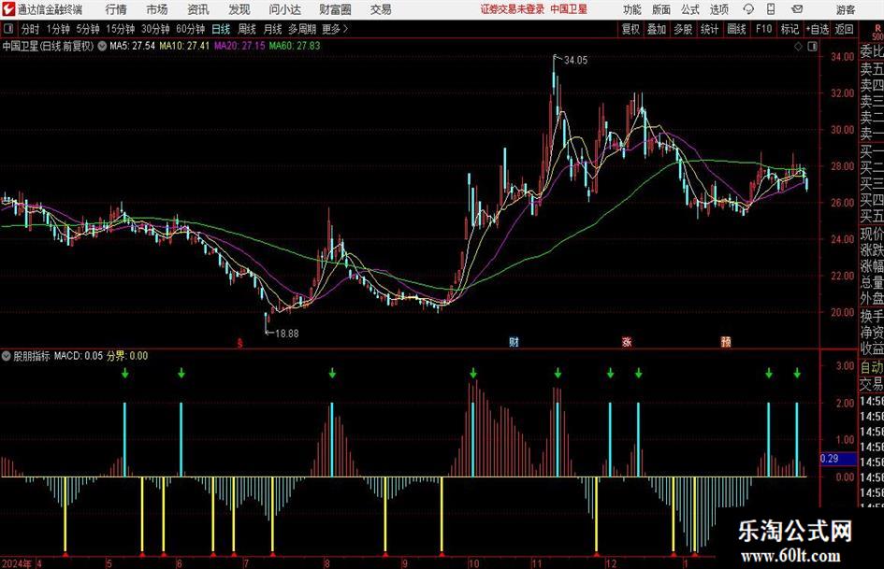Open the 市场 menu
Screen dimensions: 884x569
coord(157,9)
